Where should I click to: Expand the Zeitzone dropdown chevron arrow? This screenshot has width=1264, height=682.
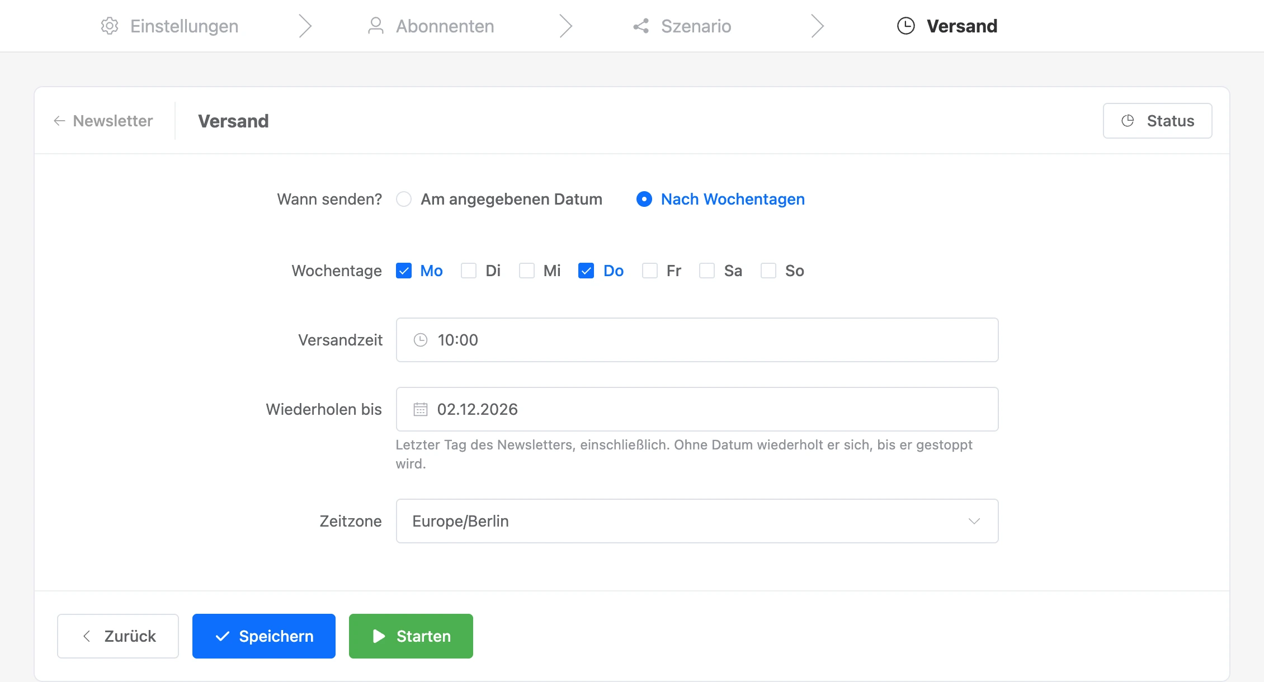pyautogui.click(x=974, y=521)
